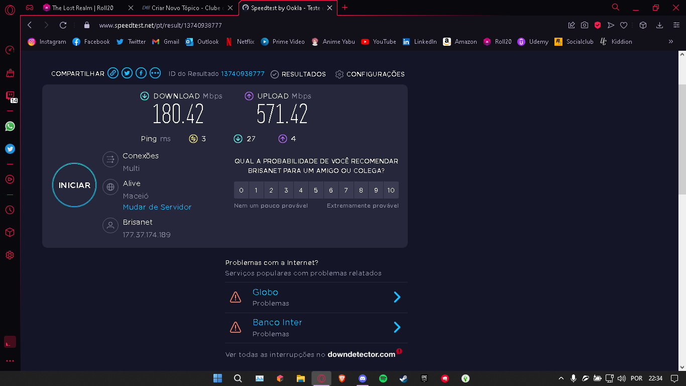Go back to previous page
The image size is (686, 386).
30,25
